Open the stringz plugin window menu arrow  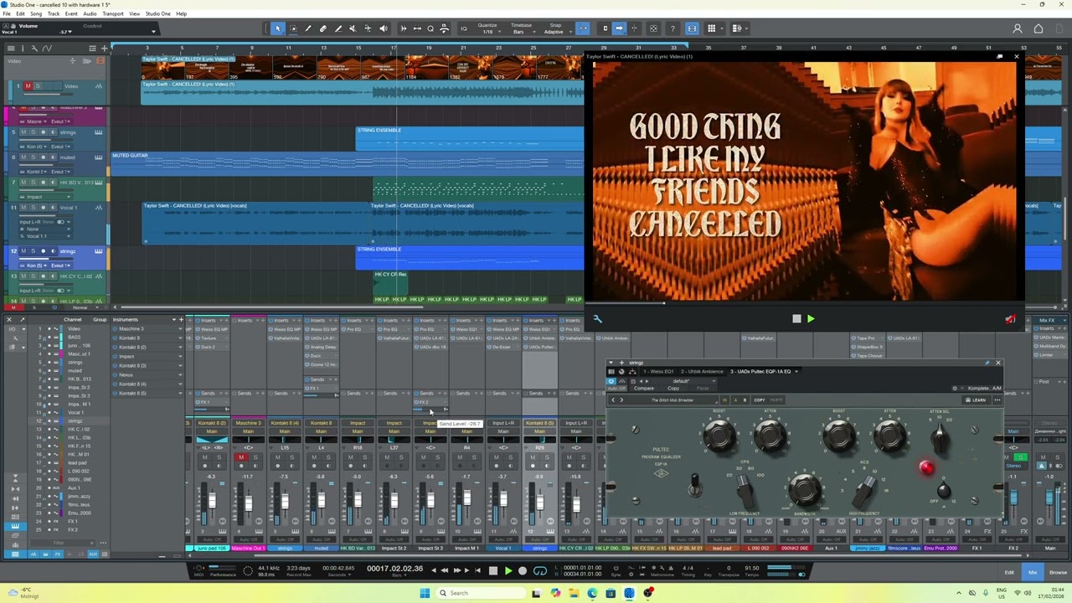(611, 363)
